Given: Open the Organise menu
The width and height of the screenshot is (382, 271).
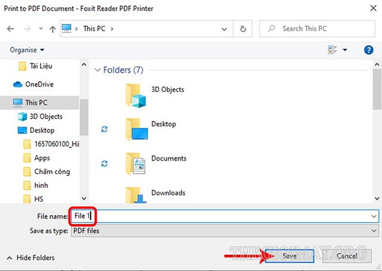Looking at the screenshot, I should point(27,50).
